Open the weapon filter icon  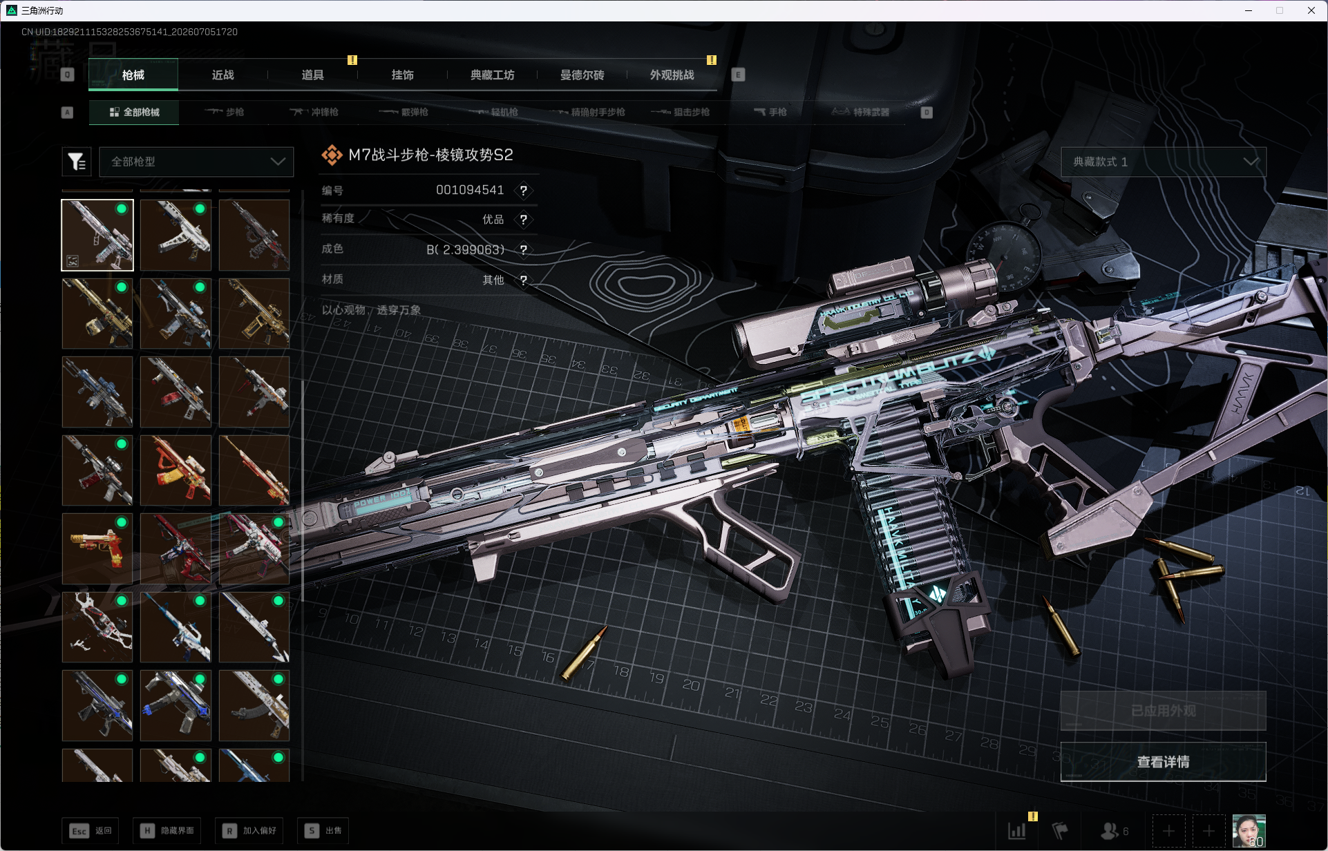(77, 162)
